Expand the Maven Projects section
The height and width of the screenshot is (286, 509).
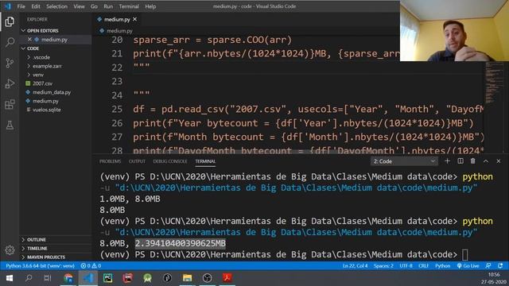[55, 257]
